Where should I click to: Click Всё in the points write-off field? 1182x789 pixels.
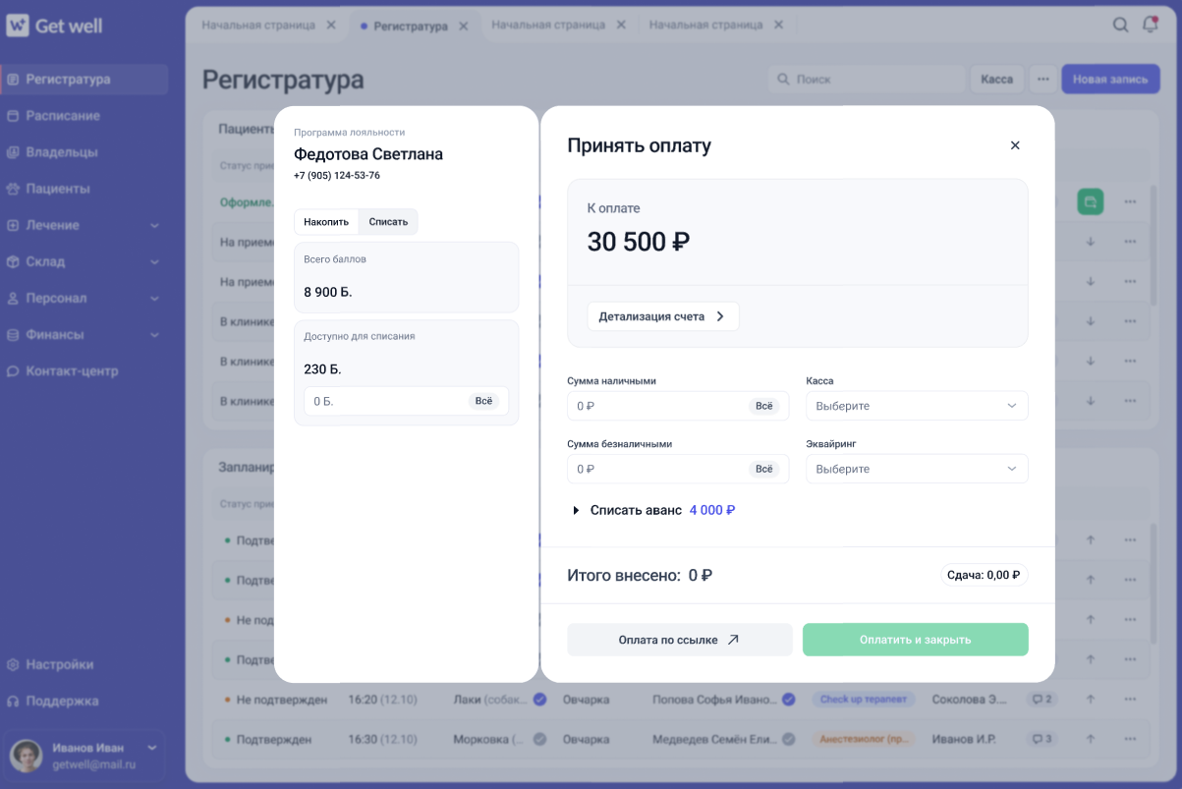point(483,401)
